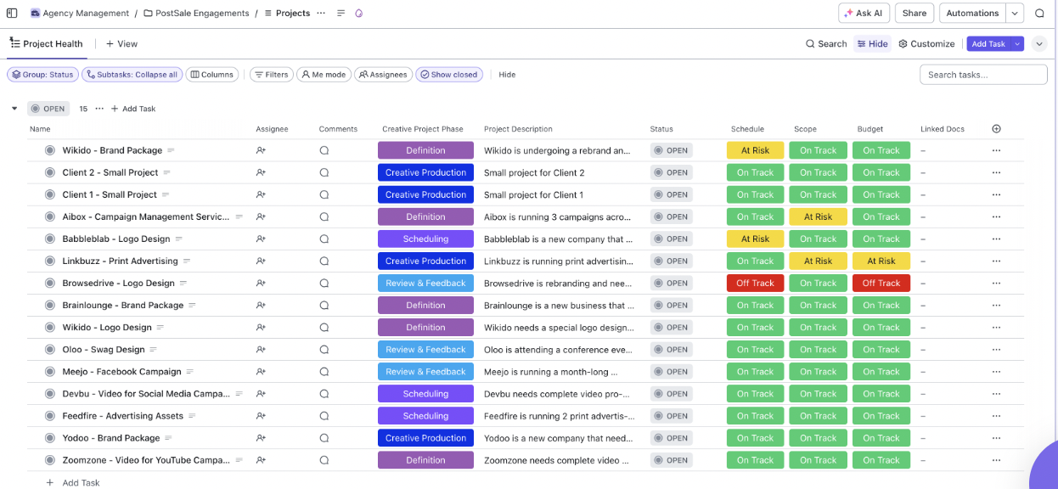Open the Add Task dropdown arrow
Viewport: 1058px width, 489px height.
pos(1017,44)
